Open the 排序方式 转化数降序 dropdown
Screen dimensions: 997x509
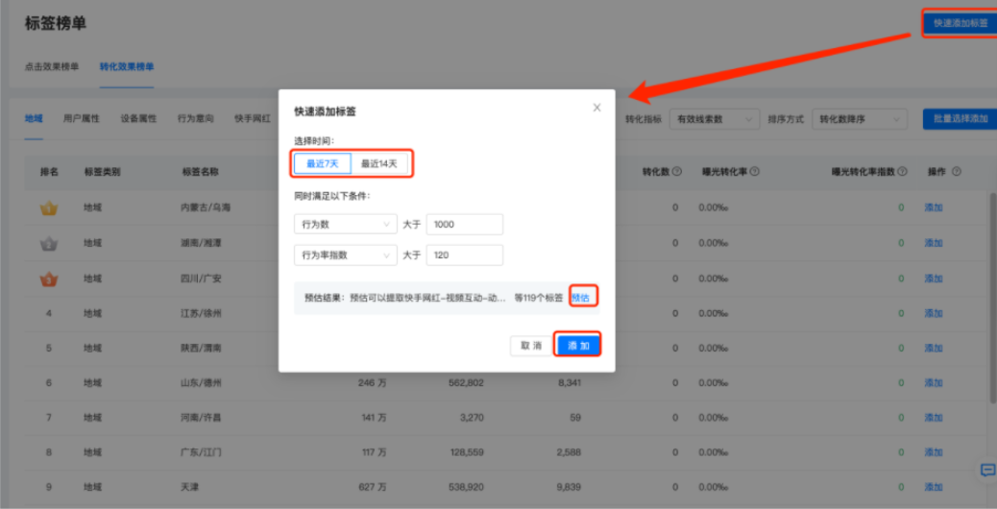point(860,119)
